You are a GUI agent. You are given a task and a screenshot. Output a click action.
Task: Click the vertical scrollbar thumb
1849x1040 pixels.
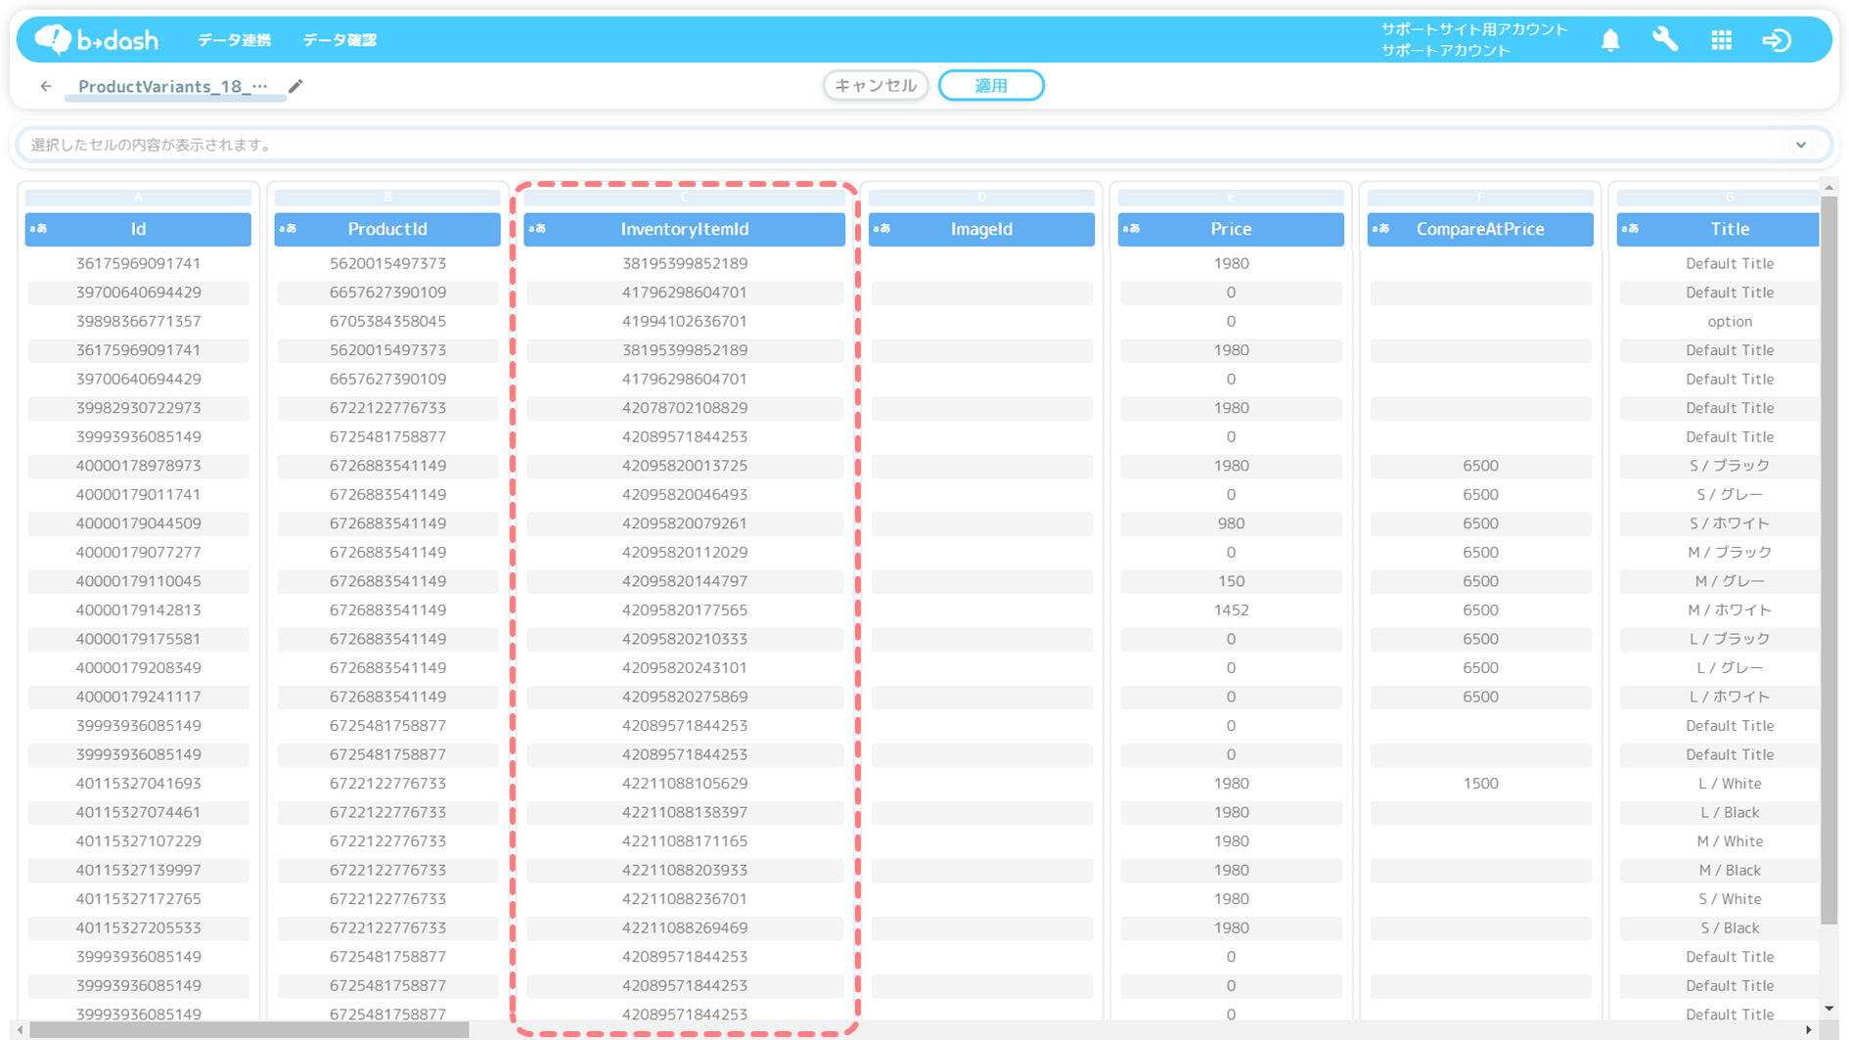1828,560
